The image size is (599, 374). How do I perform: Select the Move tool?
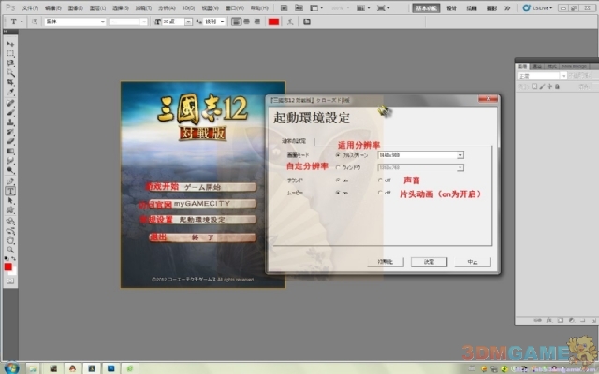click(x=10, y=44)
